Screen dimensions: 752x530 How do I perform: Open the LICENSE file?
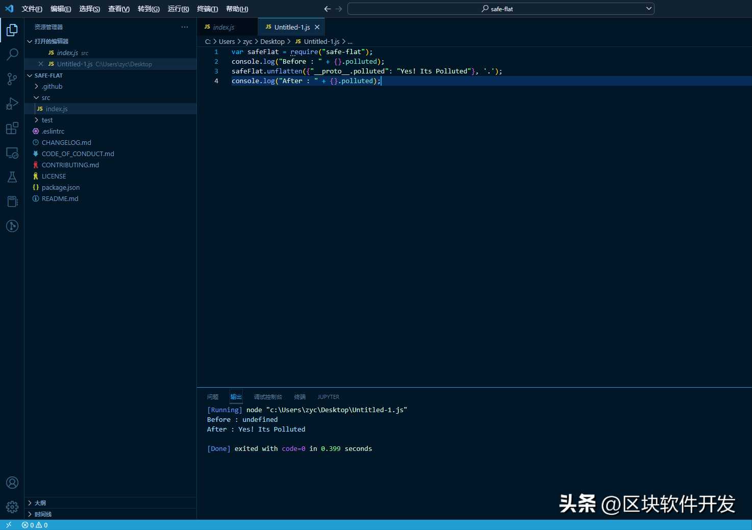coord(111,176)
